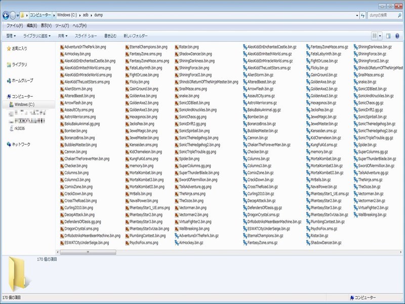Expand the 整理 dropdown
The image size is (405, 304).
11,36
